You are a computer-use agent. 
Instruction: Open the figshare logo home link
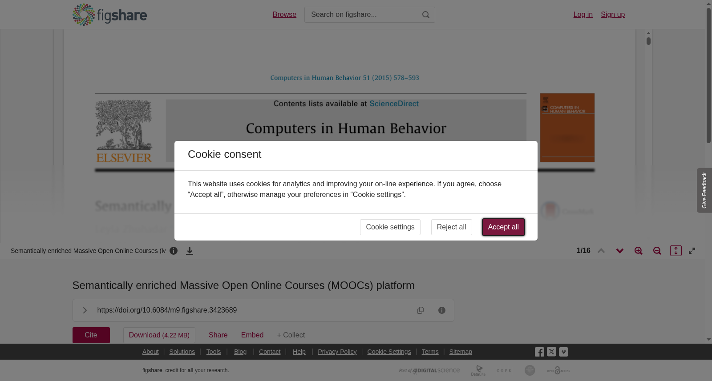point(109,15)
